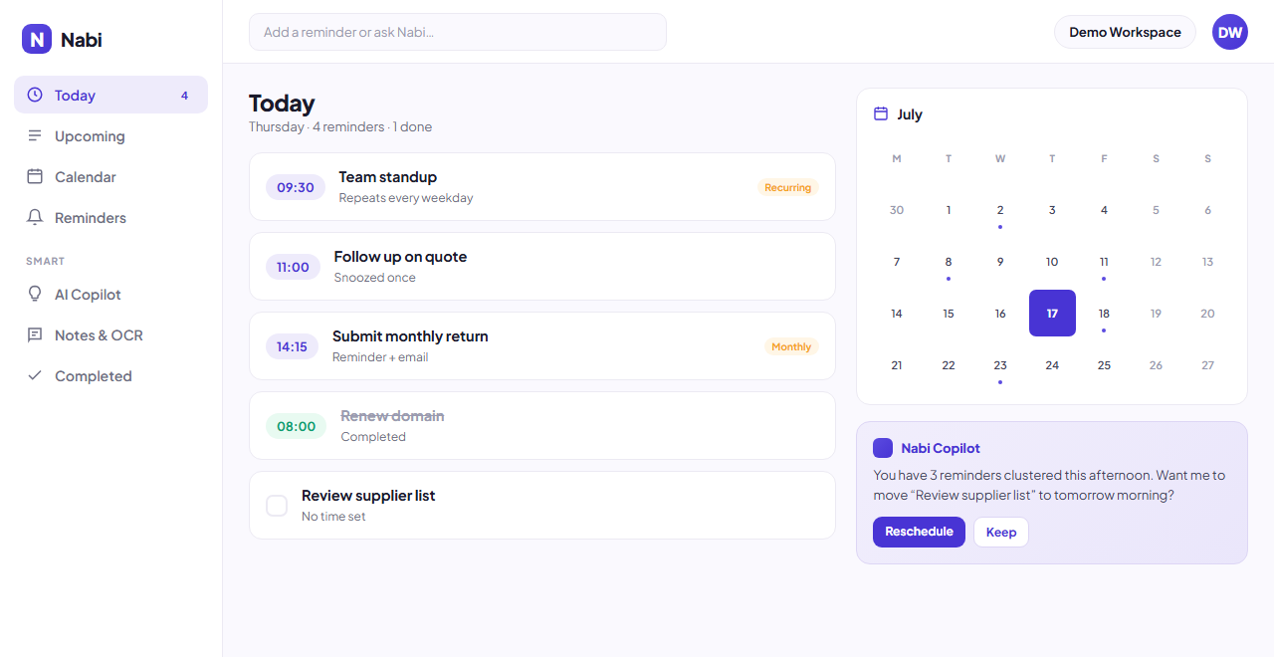This screenshot has width=1274, height=657.
Task: Check off Review supplier list
Action: tap(277, 506)
